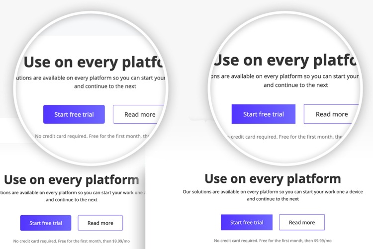Click Start free trial in right magnified circle
The image size is (373, 249).
click(x=264, y=114)
